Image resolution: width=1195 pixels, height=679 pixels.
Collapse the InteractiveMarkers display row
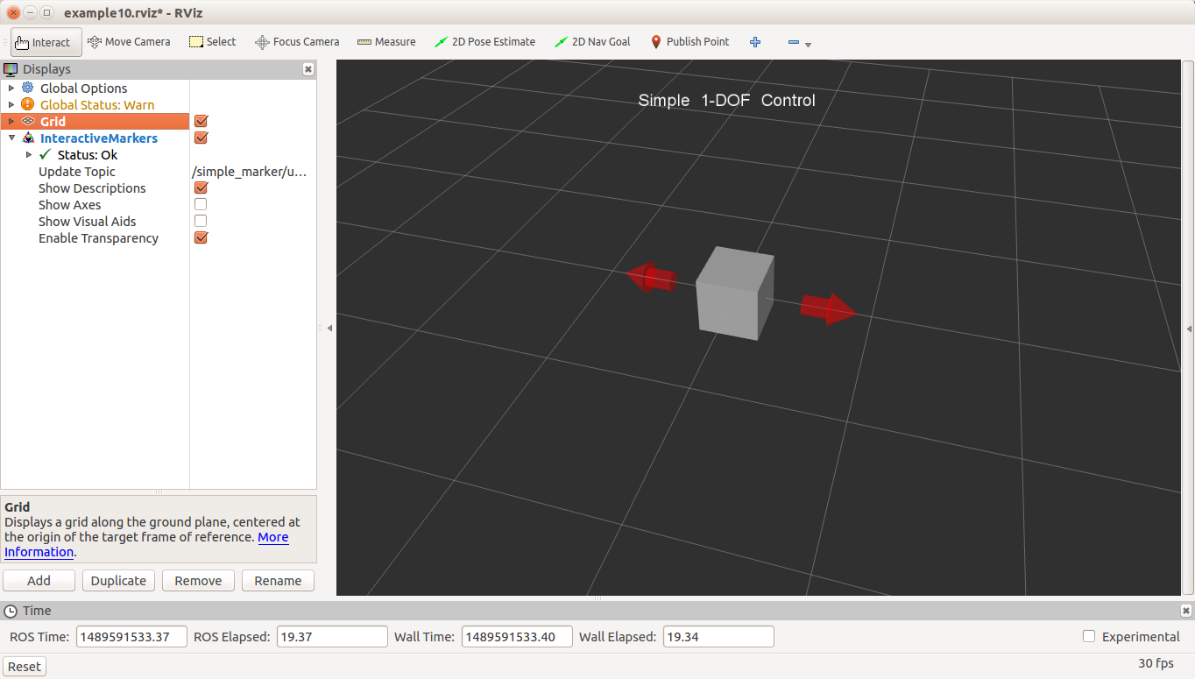(x=11, y=138)
